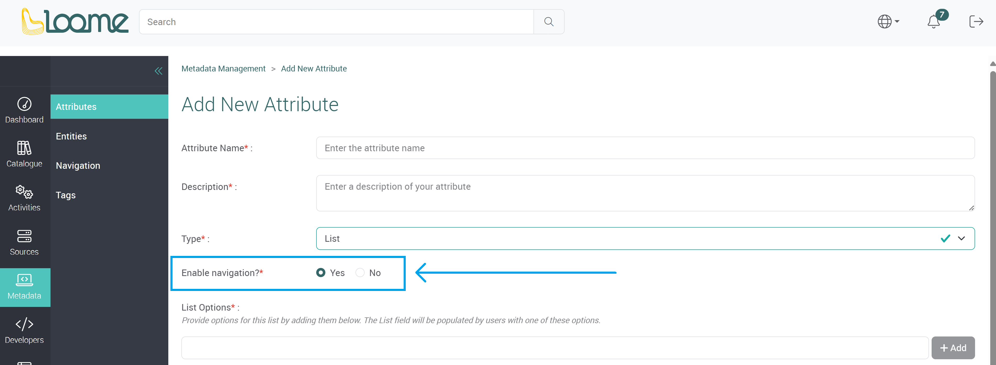Open the Sources section
The height and width of the screenshot is (365, 996).
point(24,243)
